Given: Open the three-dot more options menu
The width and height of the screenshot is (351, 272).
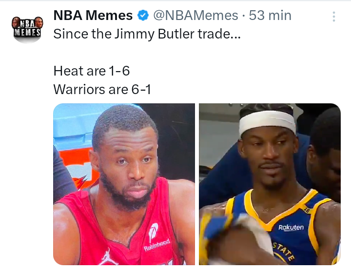Looking at the screenshot, I should [334, 17].
